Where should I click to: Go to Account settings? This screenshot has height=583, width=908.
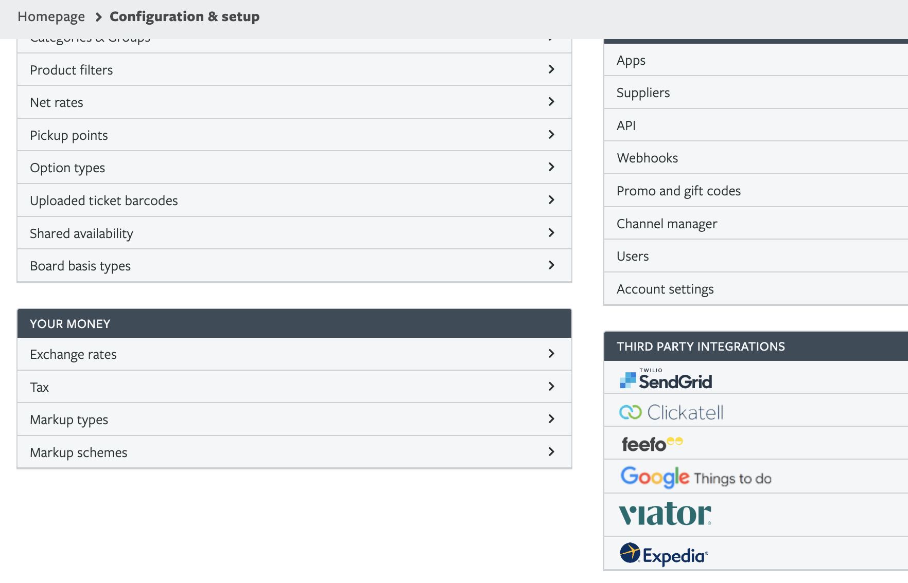point(665,289)
